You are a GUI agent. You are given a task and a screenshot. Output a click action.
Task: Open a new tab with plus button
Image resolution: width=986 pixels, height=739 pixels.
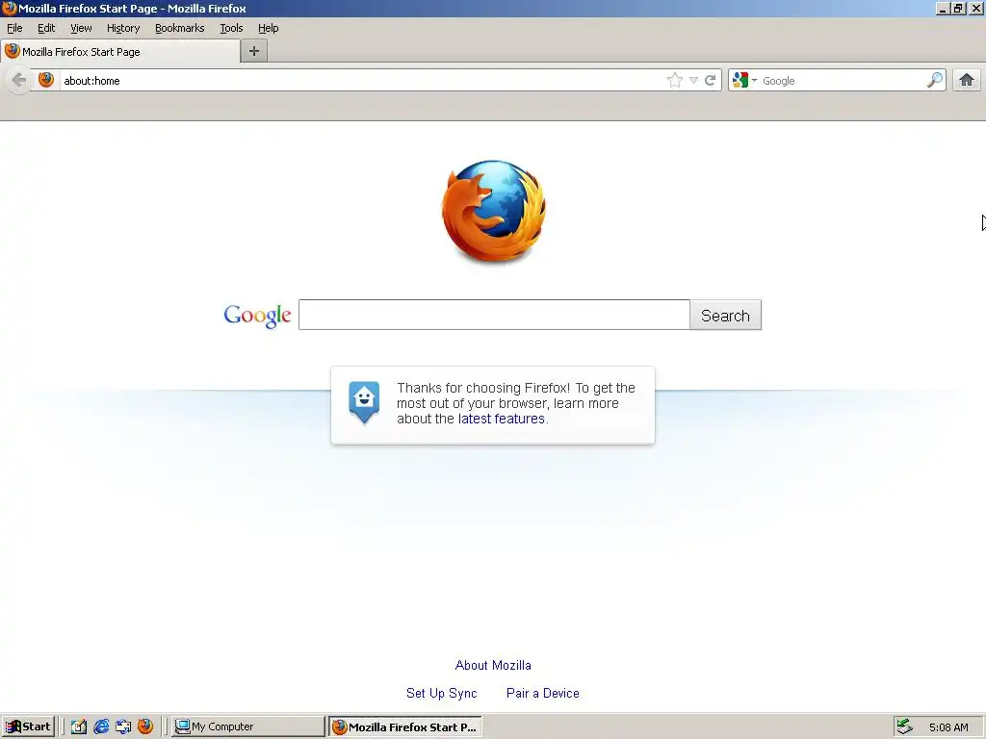click(x=254, y=52)
